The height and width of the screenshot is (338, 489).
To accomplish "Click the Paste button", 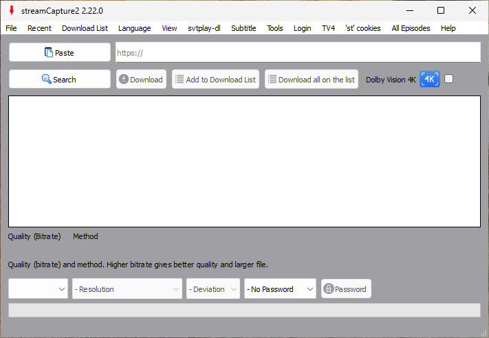I will pyautogui.click(x=60, y=52).
